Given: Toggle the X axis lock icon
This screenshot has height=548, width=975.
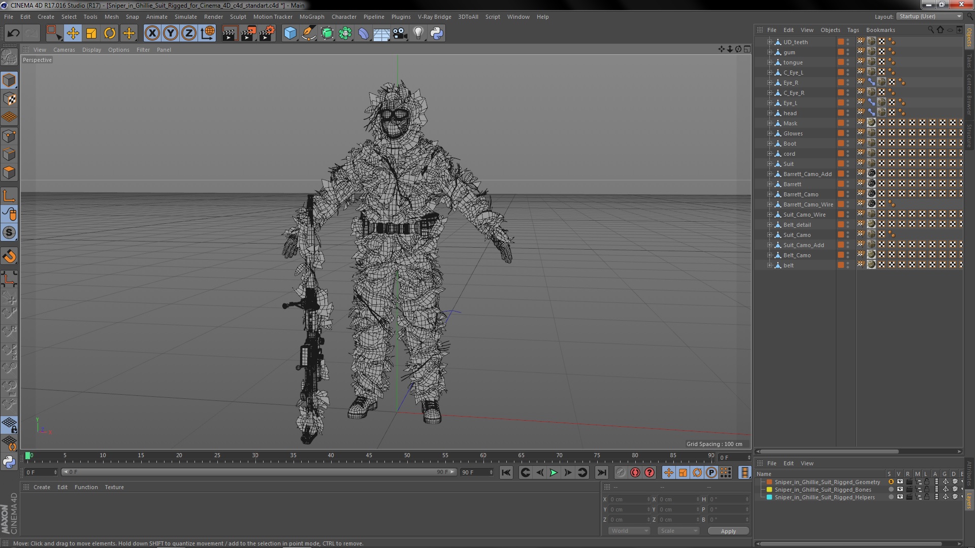Looking at the screenshot, I should click(x=152, y=33).
